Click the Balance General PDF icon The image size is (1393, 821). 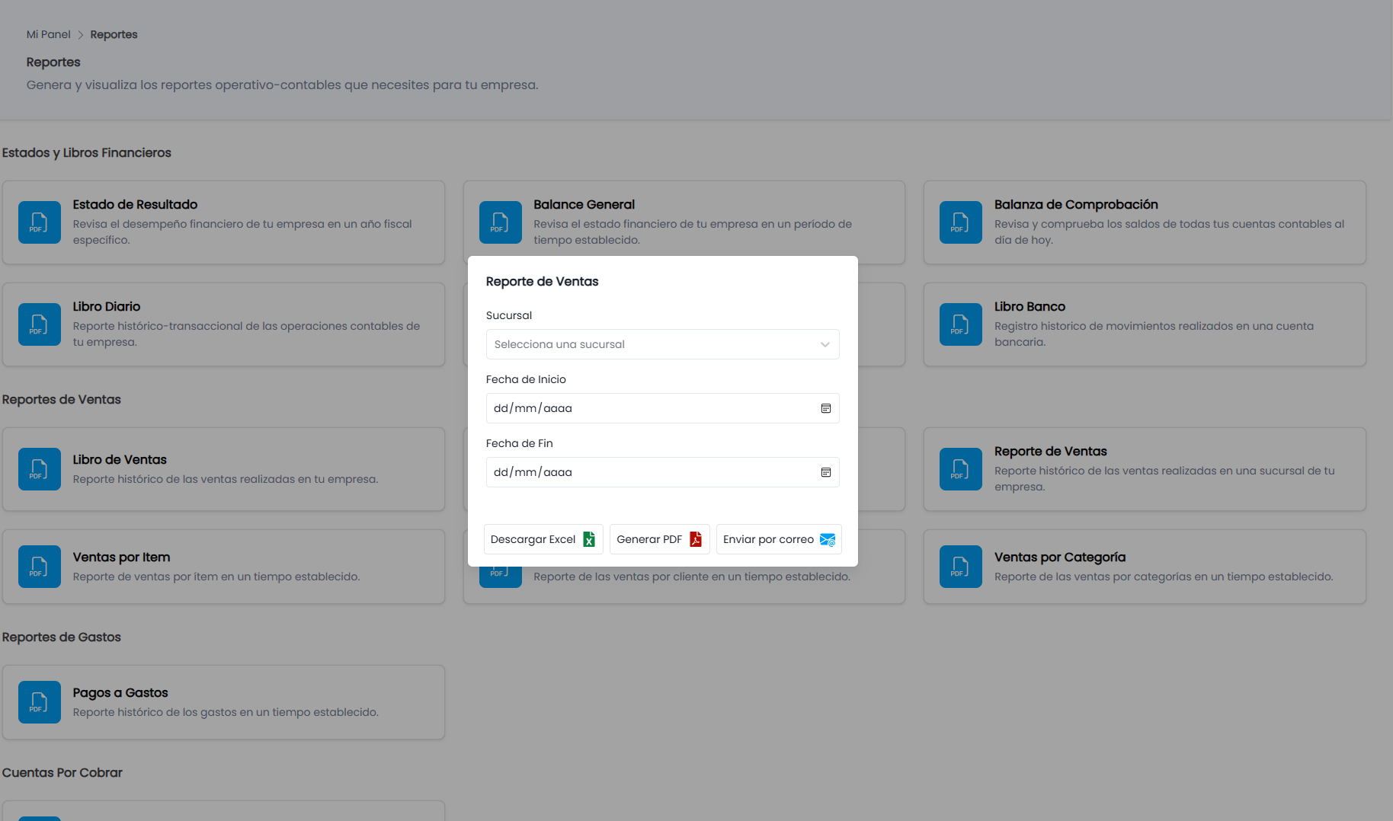click(501, 222)
